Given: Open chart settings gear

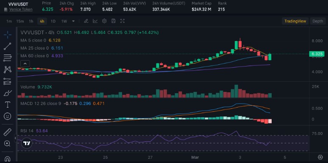Looking at the screenshot, I should 104,21.
